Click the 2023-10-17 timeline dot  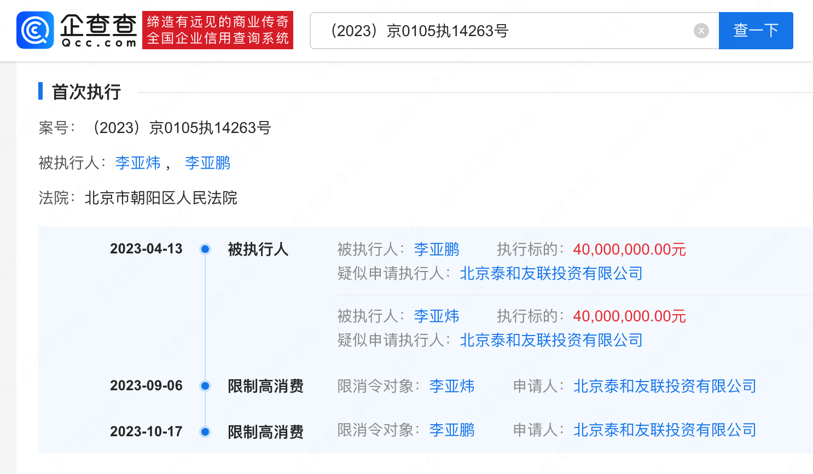(205, 432)
